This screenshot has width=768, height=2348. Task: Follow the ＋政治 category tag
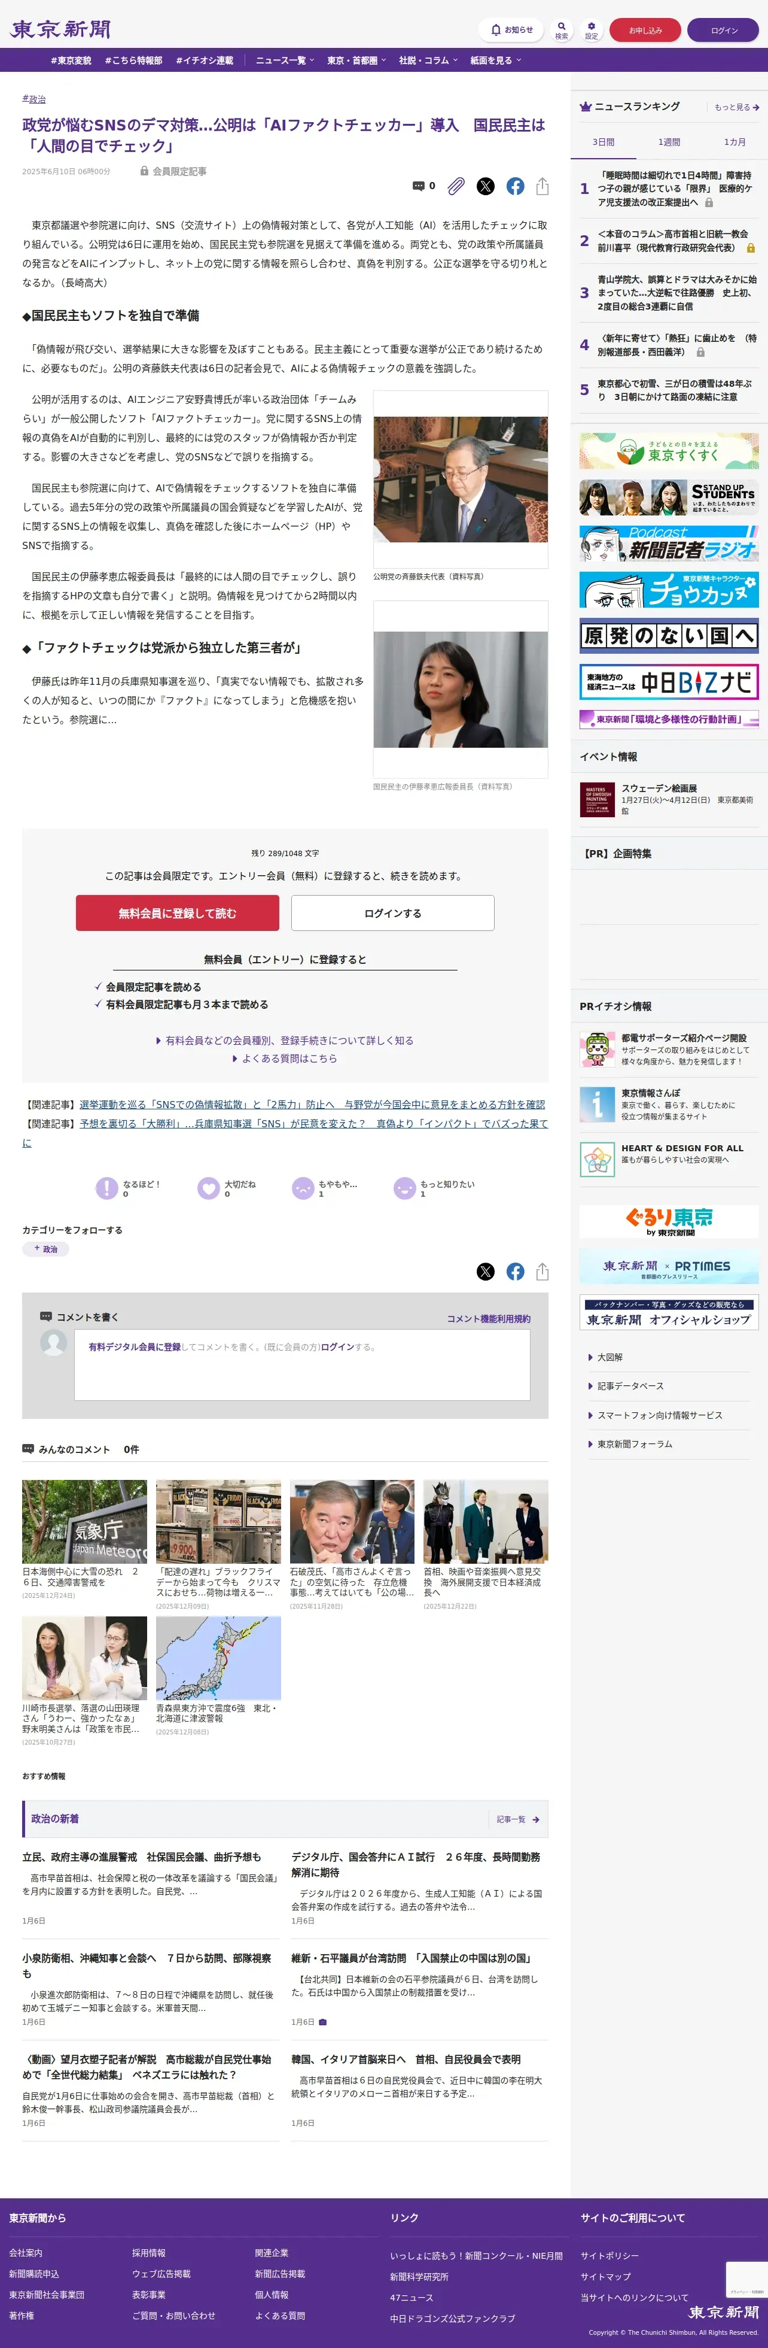45,1249
